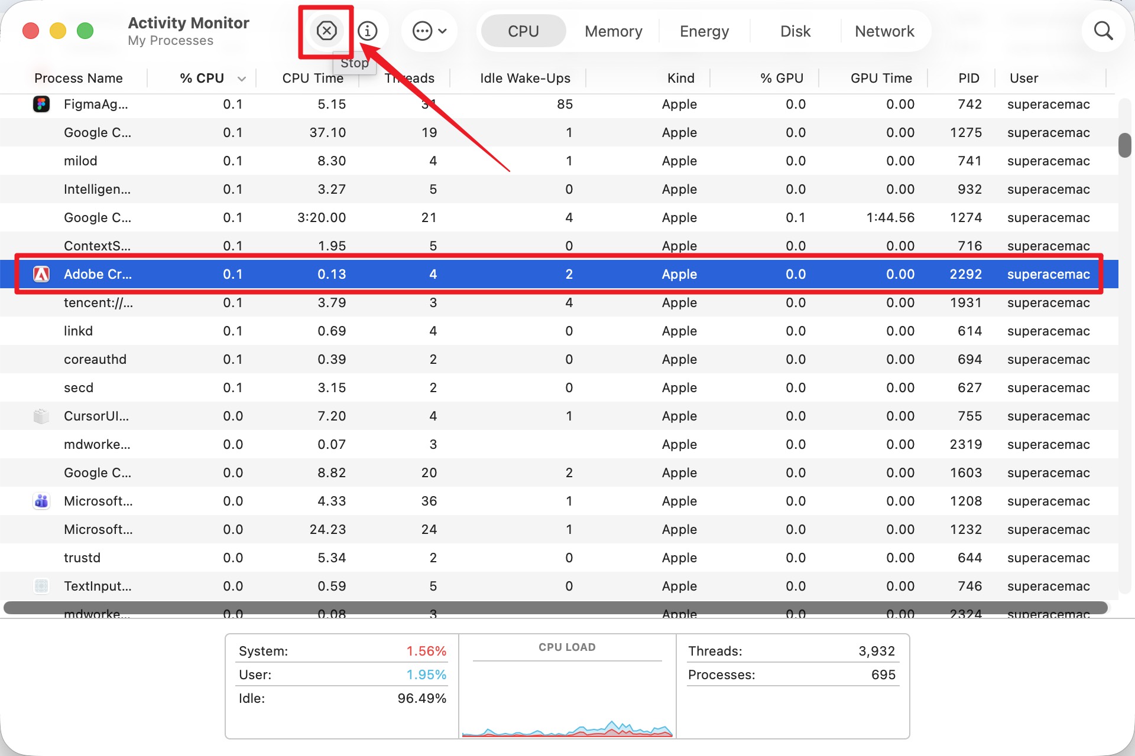1135x756 pixels.
Task: Select the tencent://... process row
Action: coord(559,302)
